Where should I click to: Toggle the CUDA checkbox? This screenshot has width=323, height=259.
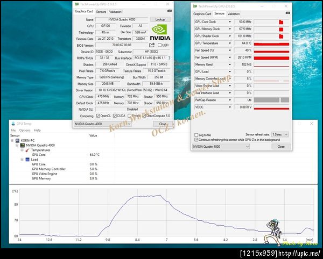[115, 116]
